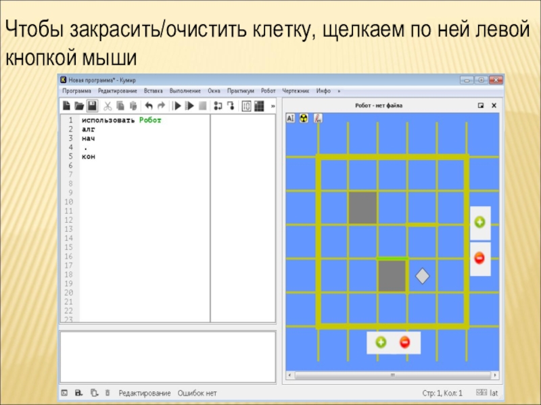Add a column with right-side green plus
Image resolution: width=541 pixels, height=405 pixels.
pos(480,222)
